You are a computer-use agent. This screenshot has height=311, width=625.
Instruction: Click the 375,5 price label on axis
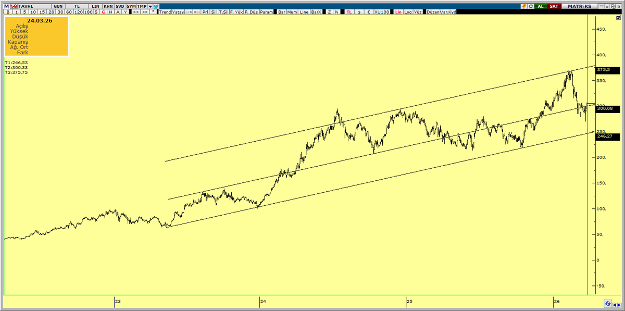point(608,70)
